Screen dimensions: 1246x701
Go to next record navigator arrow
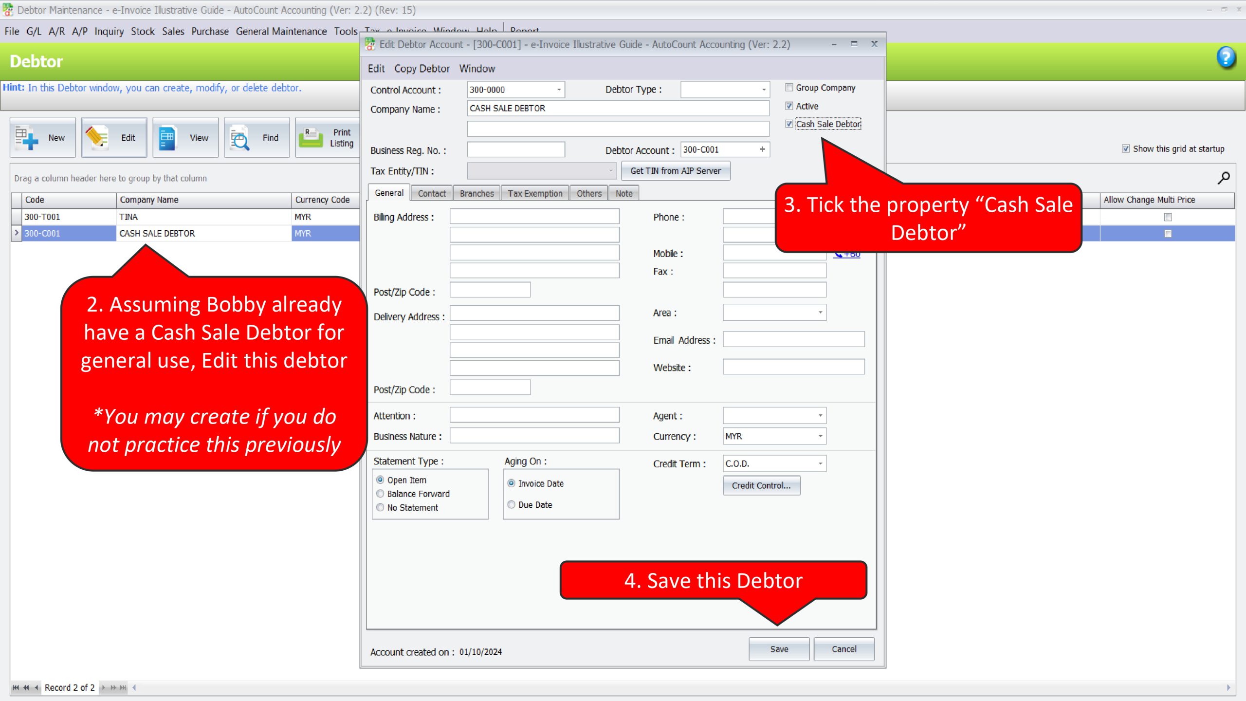coord(103,687)
